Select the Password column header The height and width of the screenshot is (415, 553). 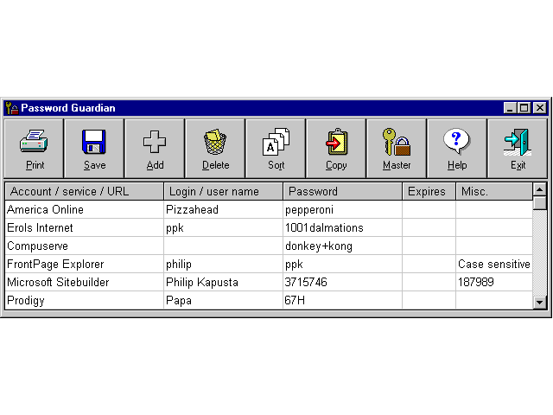342,191
